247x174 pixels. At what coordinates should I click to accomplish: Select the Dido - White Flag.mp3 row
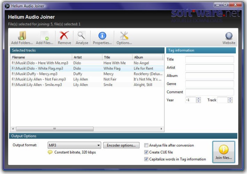click(x=87, y=69)
